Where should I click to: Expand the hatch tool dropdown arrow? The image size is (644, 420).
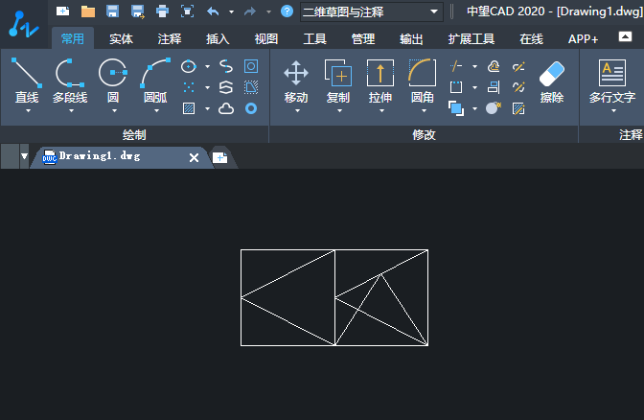pos(207,109)
